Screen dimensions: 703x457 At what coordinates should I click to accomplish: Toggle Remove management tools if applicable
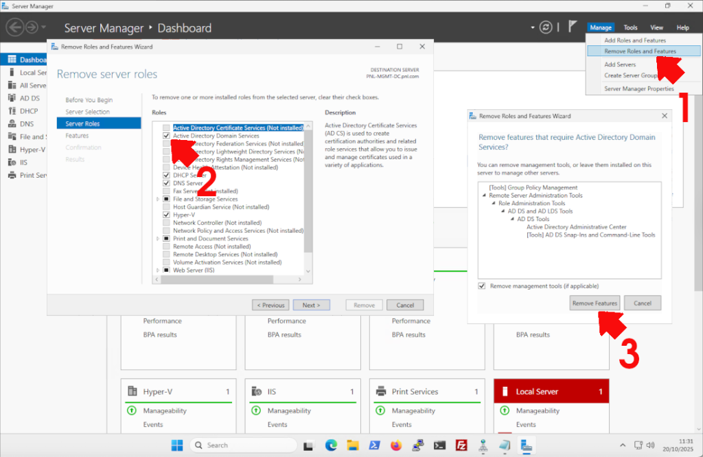coord(481,286)
